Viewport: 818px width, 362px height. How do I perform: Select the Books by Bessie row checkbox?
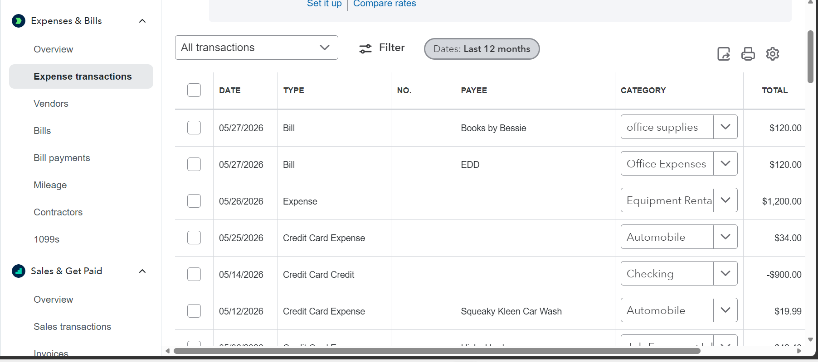194,128
